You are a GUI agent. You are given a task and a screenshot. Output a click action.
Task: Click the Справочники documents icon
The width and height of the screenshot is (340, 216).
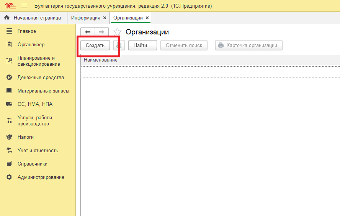9,164
